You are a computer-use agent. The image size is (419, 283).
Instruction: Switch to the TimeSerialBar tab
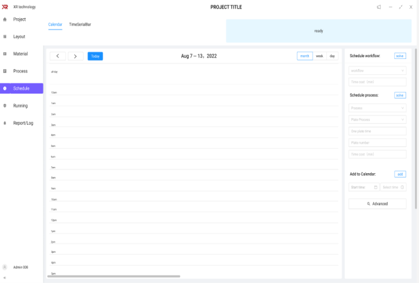click(80, 24)
